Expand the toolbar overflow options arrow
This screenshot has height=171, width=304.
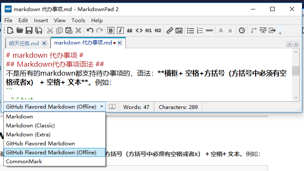coord(280,33)
